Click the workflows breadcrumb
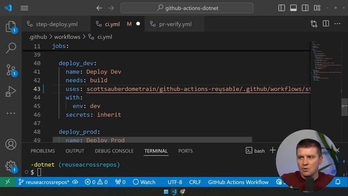The width and height of the screenshot is (348, 196). (67, 37)
